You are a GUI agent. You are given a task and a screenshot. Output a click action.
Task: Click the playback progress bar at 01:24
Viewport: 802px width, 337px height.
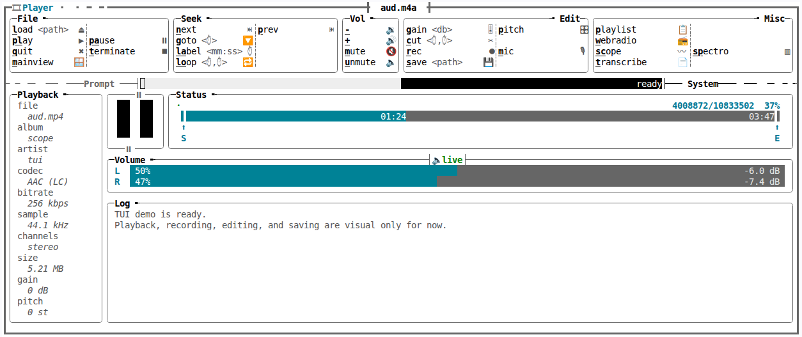pos(480,116)
